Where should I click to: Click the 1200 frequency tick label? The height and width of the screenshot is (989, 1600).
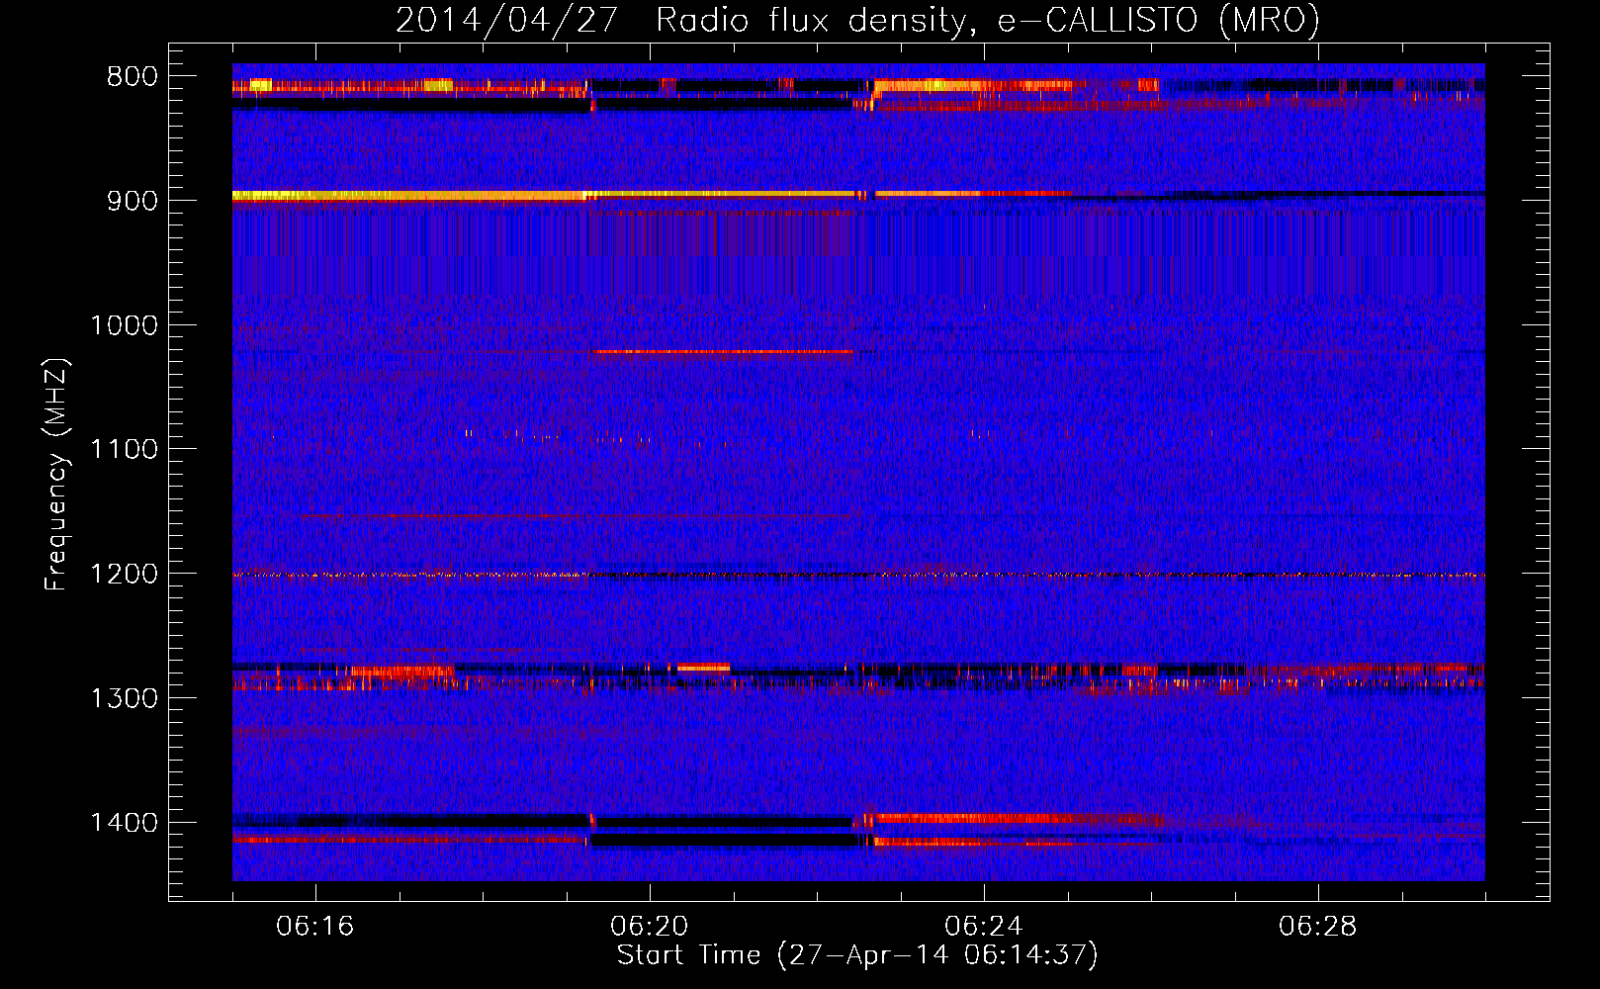tap(124, 575)
